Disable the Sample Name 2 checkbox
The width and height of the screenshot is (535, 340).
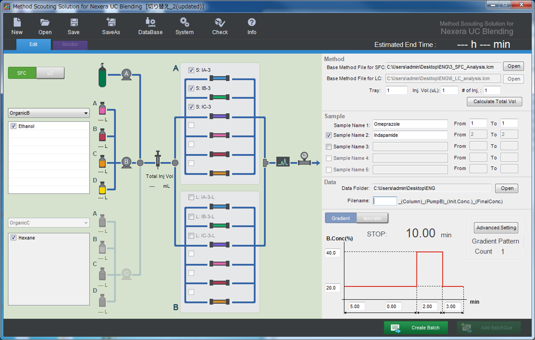click(329, 135)
